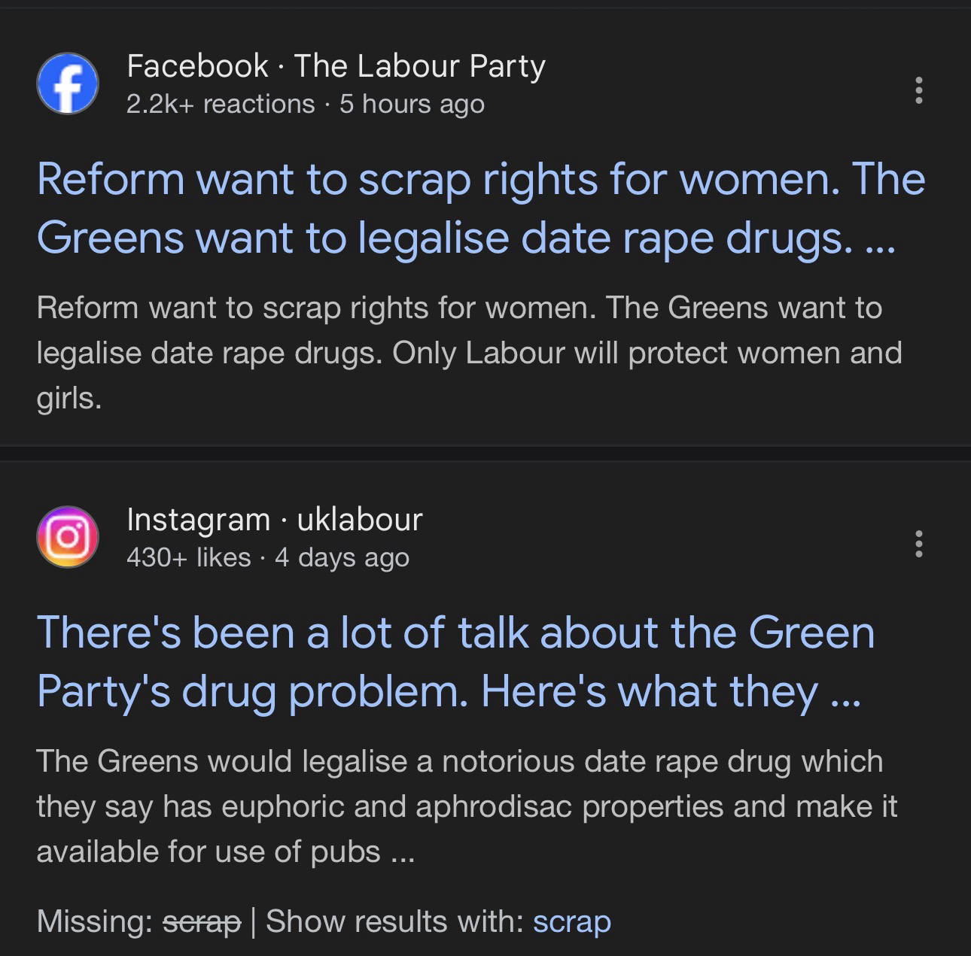The height and width of the screenshot is (956, 971).
Task: Click the '4 days ago' timestamp
Action: click(342, 557)
